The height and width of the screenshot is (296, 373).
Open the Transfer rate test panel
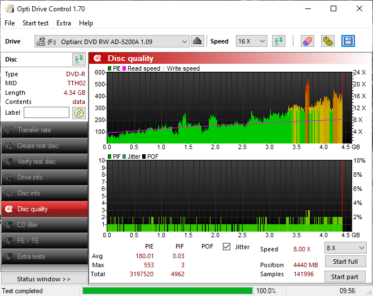pyautogui.click(x=44, y=130)
